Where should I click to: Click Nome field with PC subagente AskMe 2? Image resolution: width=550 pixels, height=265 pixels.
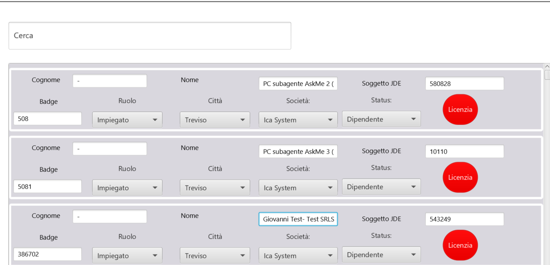[298, 84]
